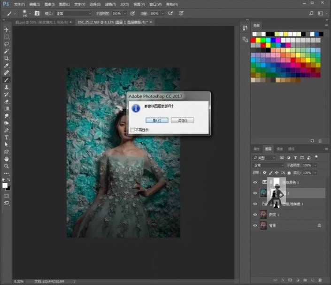Viewport: 331px width, 285px height.
Task: Select the Horizontal Type tool
Action: click(x=7, y=138)
